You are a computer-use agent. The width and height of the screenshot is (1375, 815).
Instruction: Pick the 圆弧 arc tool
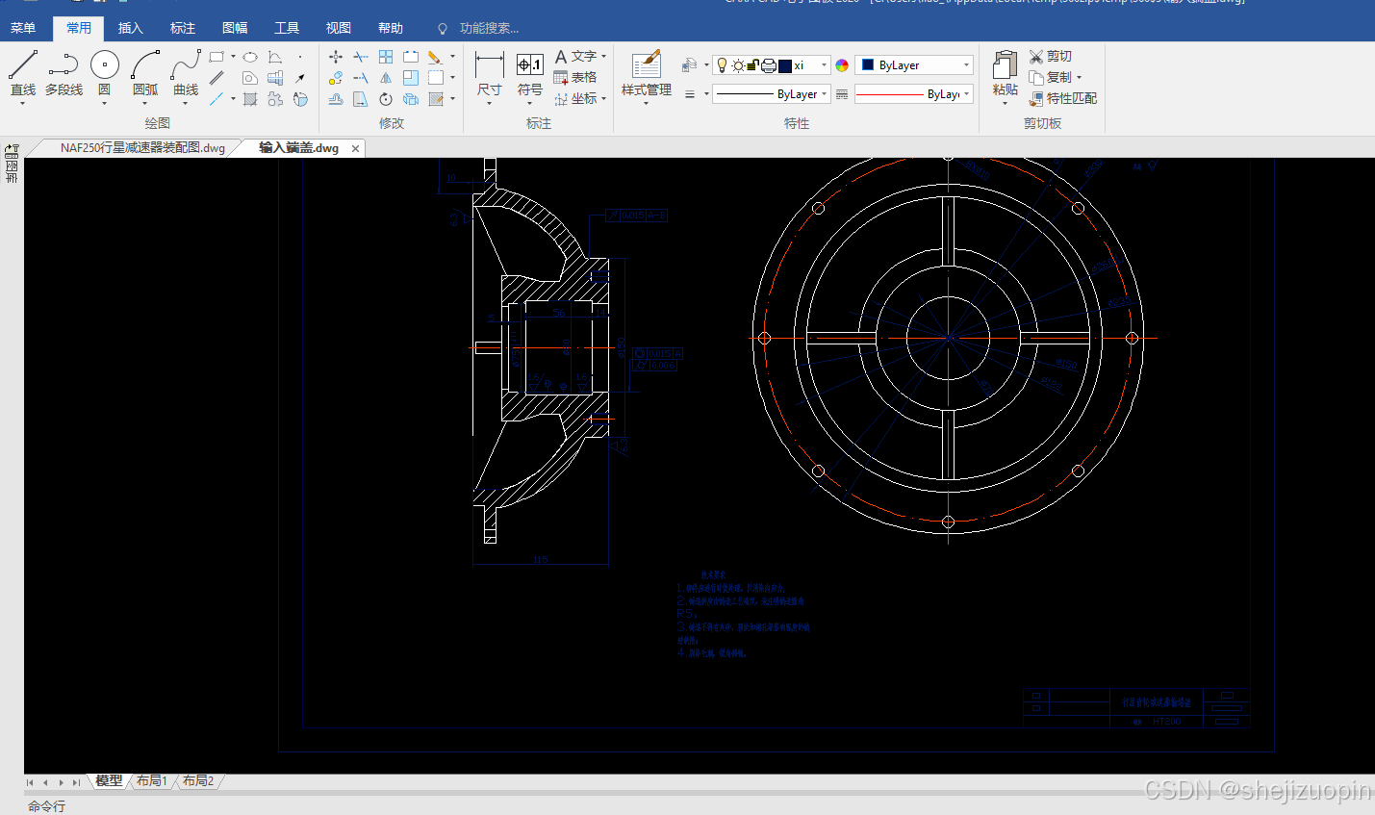point(145,74)
